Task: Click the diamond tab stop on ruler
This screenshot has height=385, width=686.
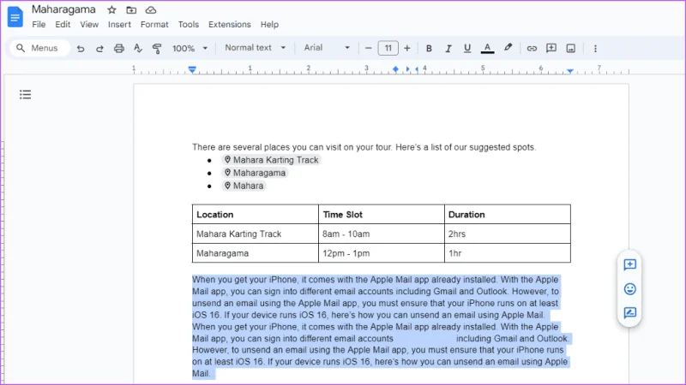Action: [395, 69]
